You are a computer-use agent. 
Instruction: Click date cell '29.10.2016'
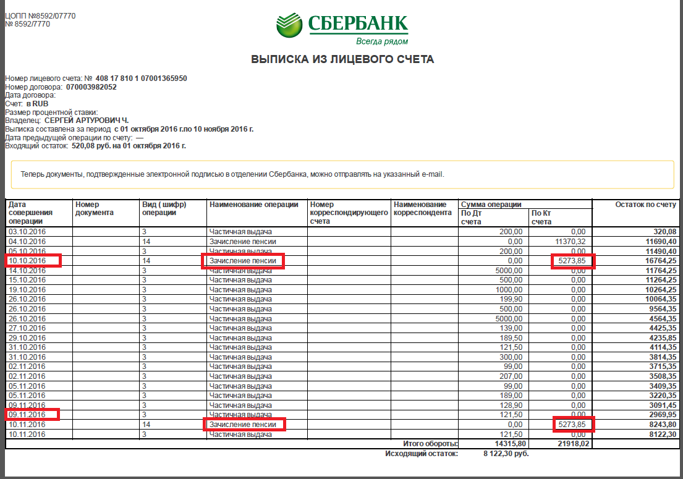pos(27,338)
